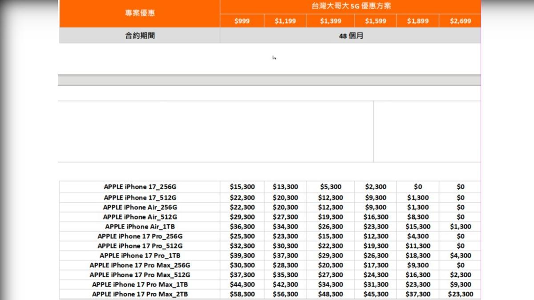Click the $28,300 price for Pro Max_256G
The width and height of the screenshot is (534, 300).
tap(285, 265)
